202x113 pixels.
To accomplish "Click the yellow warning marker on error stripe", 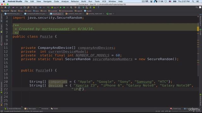I will [198, 29].
